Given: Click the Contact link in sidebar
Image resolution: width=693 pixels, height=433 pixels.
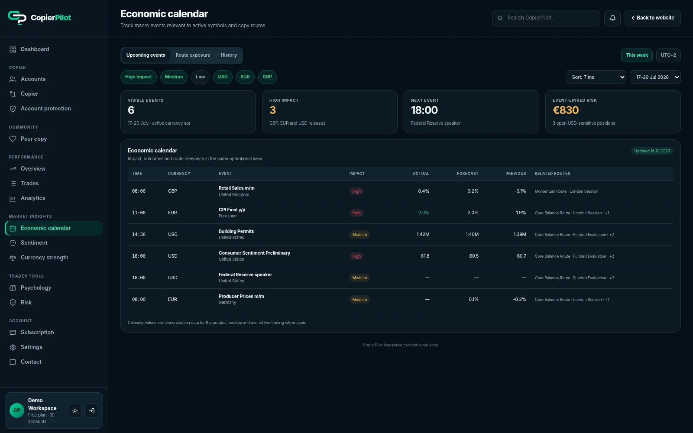Looking at the screenshot, I should pos(54,362).
